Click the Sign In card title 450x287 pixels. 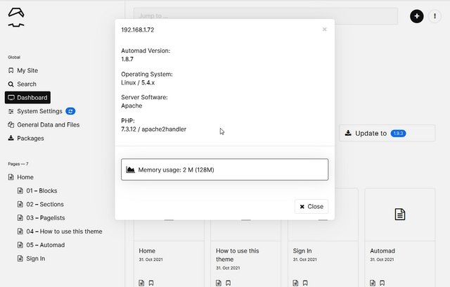(302, 251)
